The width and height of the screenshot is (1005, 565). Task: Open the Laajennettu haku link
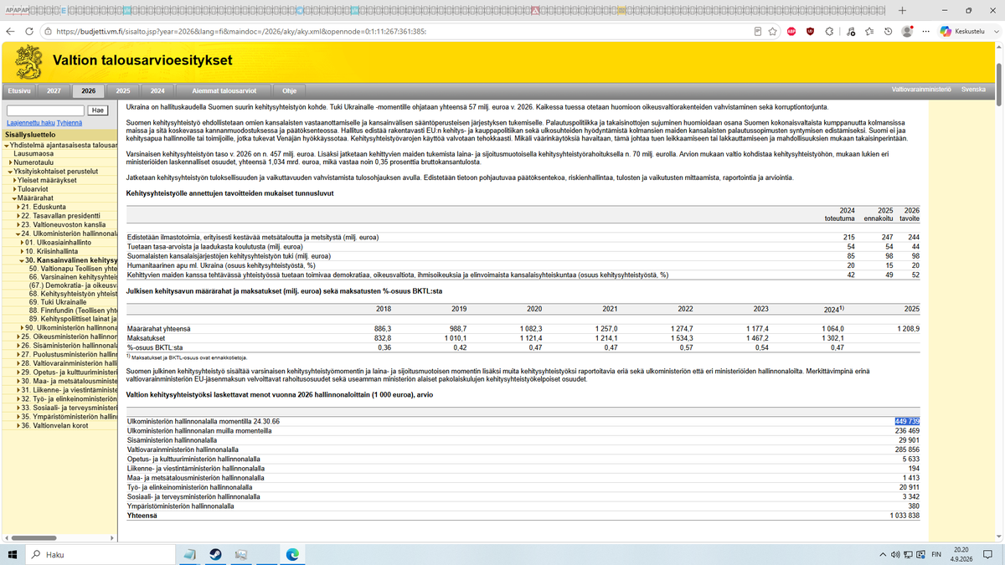coord(29,122)
